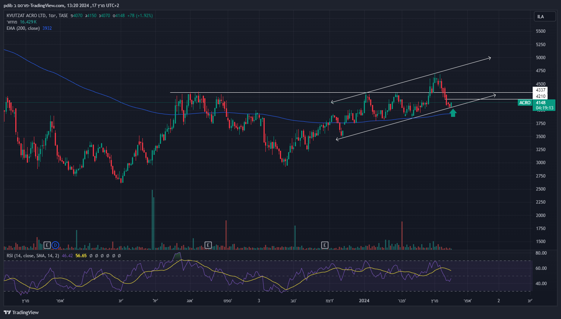Select the green up-arrow drawing on the chart
The height and width of the screenshot is (319, 561).
tap(453, 113)
